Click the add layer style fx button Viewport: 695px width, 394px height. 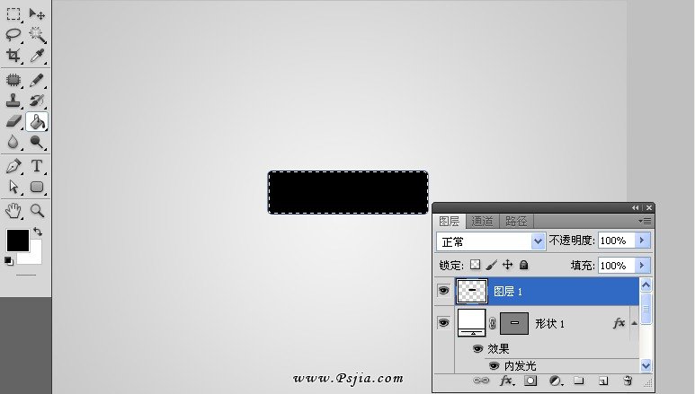click(x=506, y=381)
